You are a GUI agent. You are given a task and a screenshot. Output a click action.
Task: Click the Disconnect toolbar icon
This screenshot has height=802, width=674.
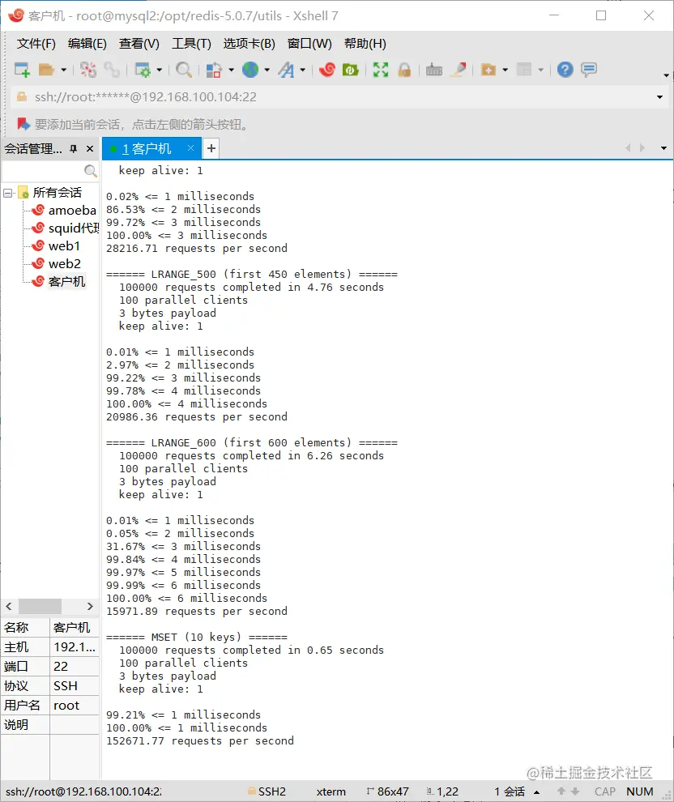pos(88,70)
